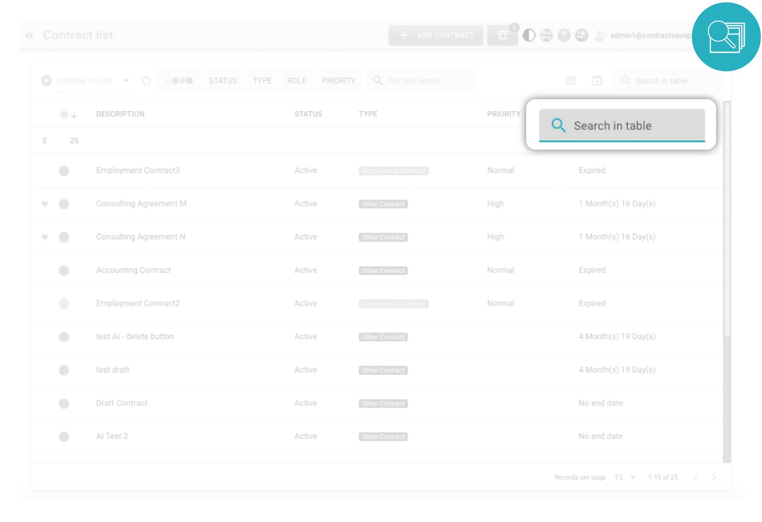Image resolution: width=762 pixels, height=522 pixels.
Task: Click the export/download table icon
Action: click(x=596, y=80)
